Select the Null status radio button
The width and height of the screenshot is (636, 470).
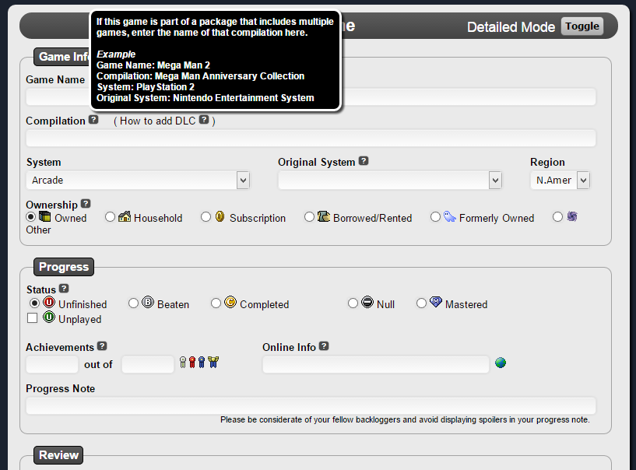tap(353, 303)
